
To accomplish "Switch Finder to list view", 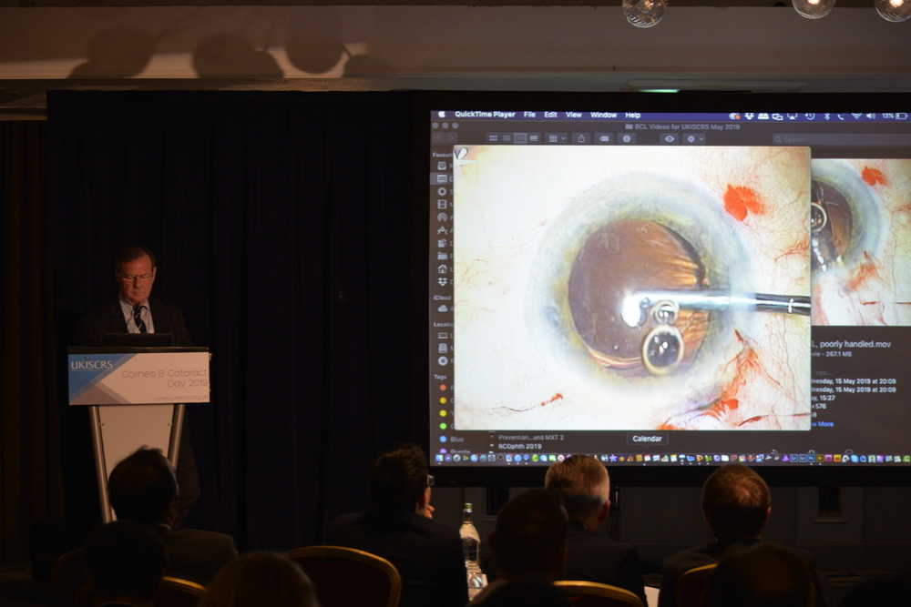I will (507, 138).
